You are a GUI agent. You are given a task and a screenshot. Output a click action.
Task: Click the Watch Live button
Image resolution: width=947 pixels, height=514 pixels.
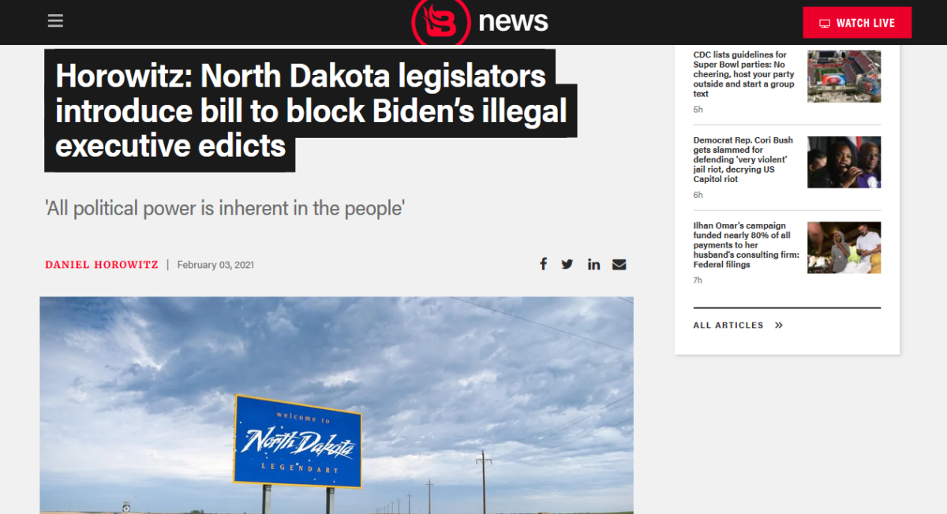pos(857,22)
